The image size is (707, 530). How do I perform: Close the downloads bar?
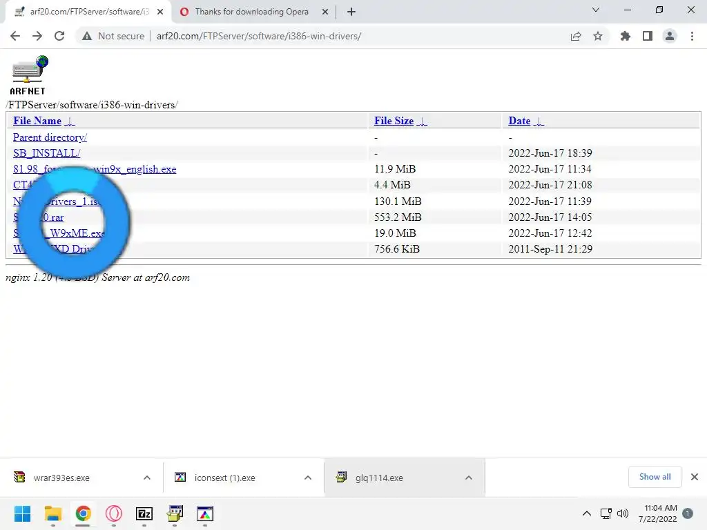pos(695,477)
